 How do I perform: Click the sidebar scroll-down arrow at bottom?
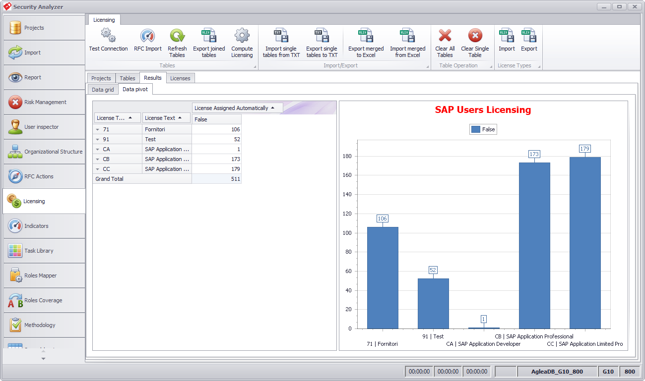tap(43, 358)
